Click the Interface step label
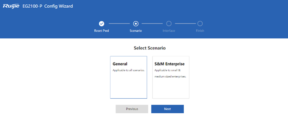 (x=169, y=31)
